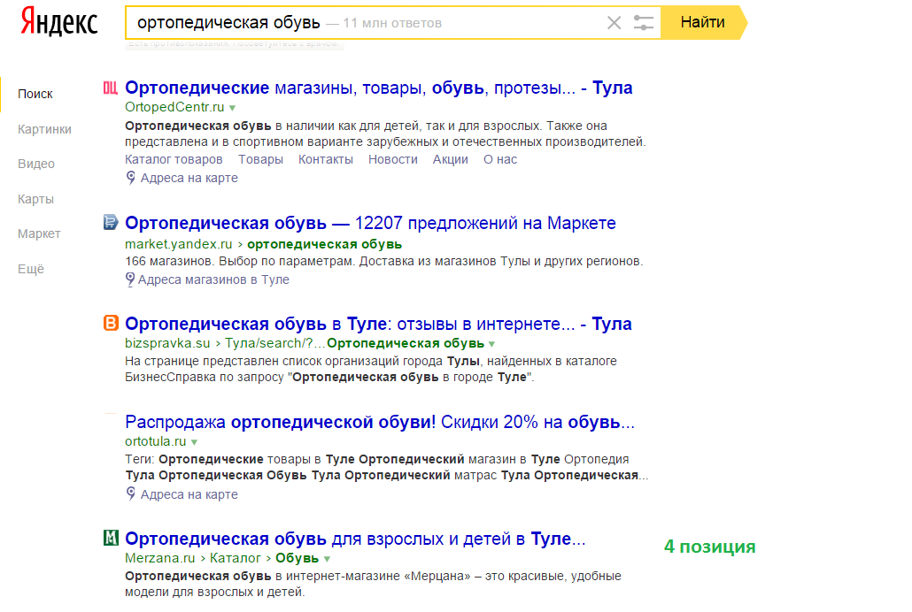Click the Merzana green favicon
The height and width of the screenshot is (612, 912).
111,539
